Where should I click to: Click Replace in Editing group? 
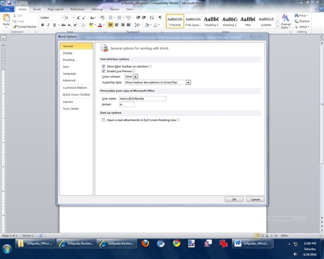coord(302,21)
